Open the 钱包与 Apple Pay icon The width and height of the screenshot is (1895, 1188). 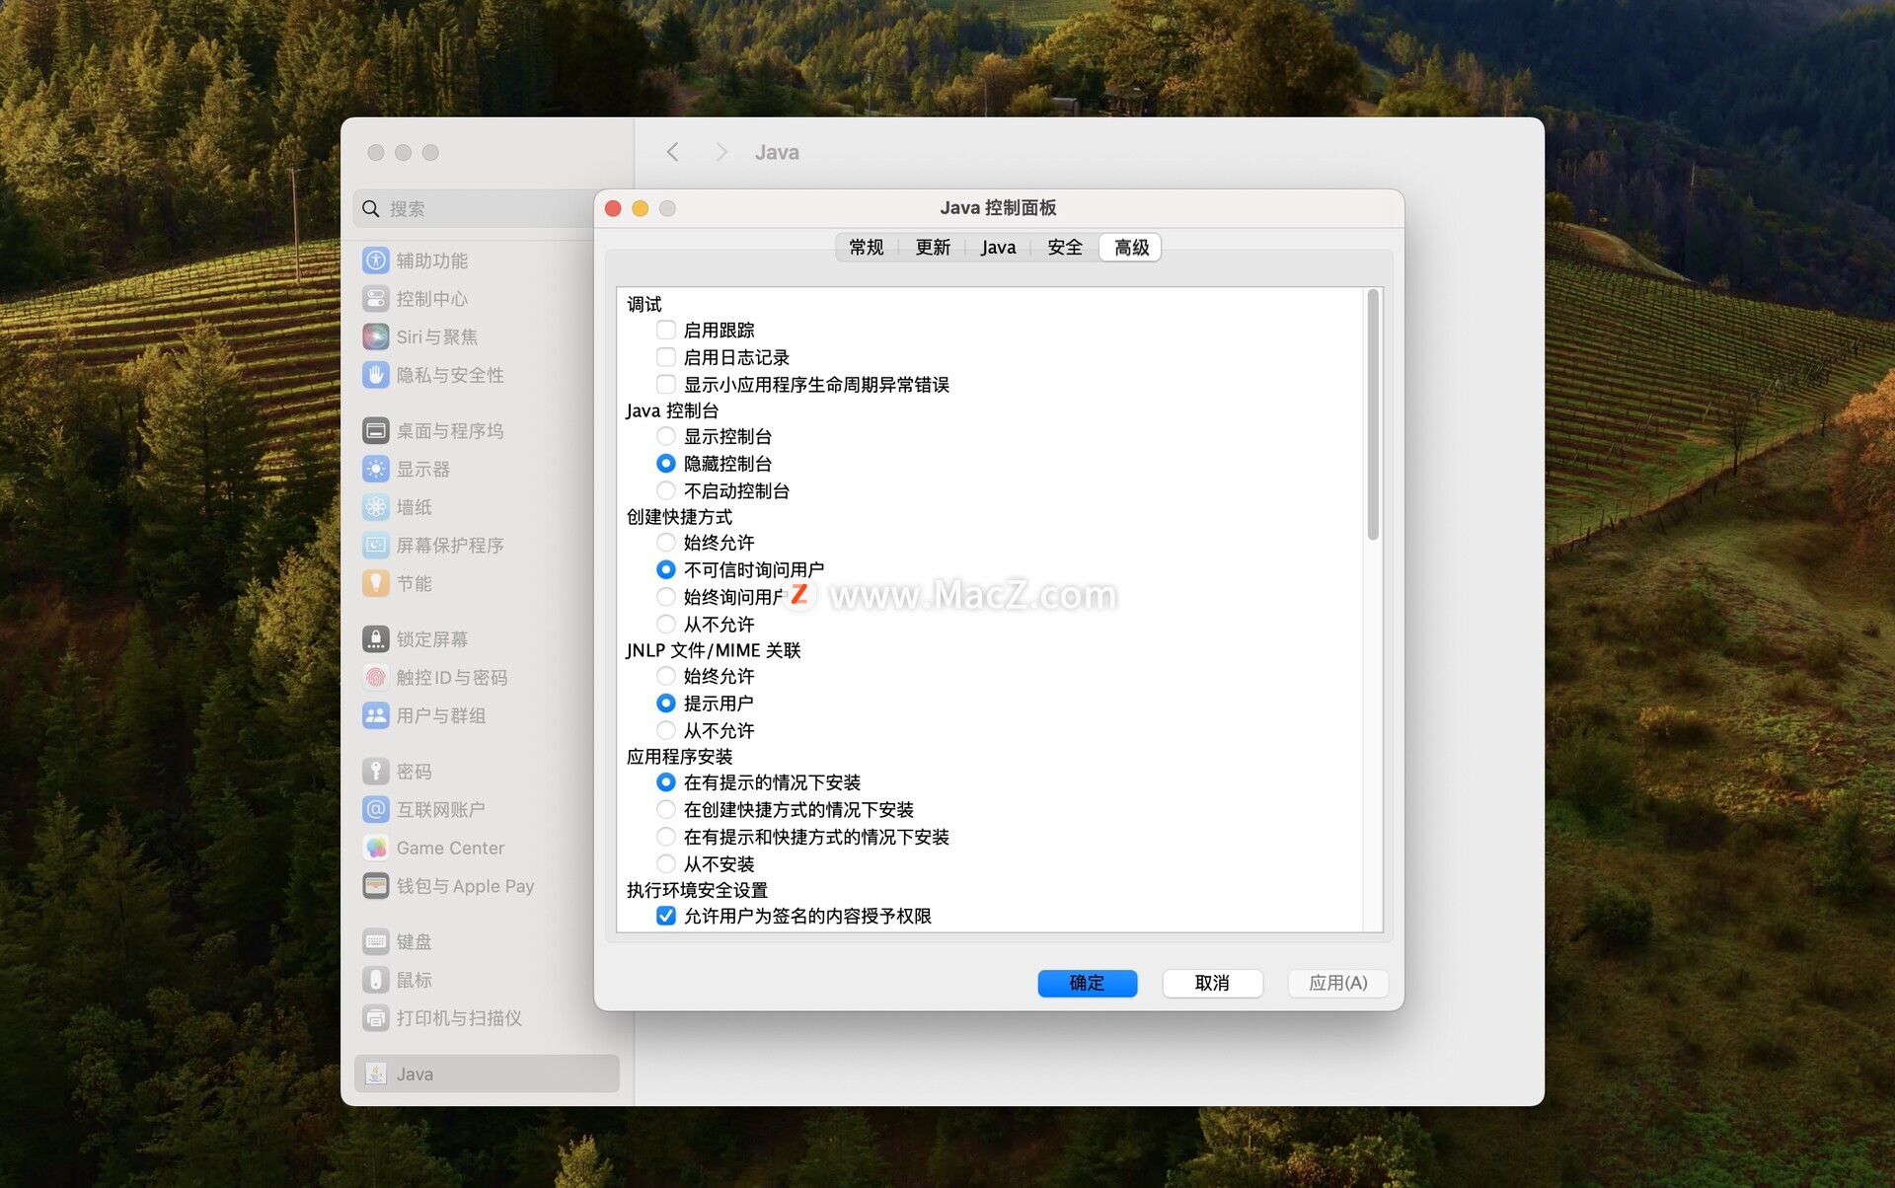click(x=375, y=886)
